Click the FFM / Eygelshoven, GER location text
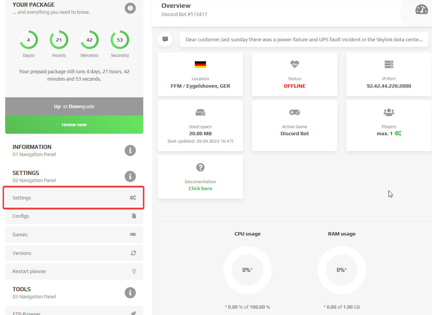The image size is (432, 315). click(200, 86)
